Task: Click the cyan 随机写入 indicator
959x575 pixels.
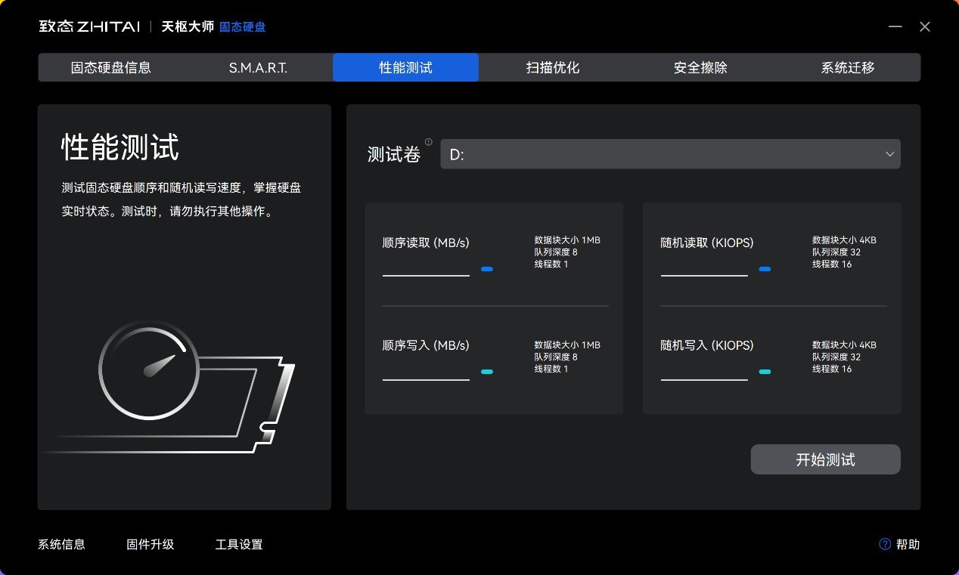Action: pyautogui.click(x=765, y=372)
